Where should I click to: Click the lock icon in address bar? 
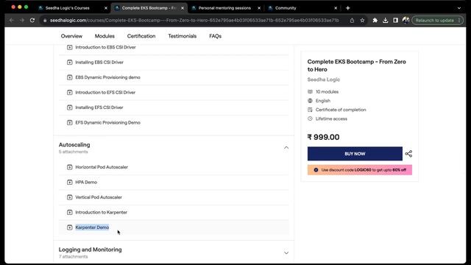45,21
